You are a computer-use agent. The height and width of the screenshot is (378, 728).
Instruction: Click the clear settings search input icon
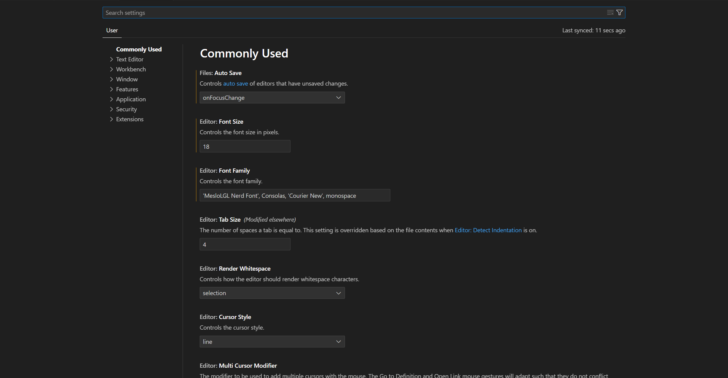coord(610,13)
